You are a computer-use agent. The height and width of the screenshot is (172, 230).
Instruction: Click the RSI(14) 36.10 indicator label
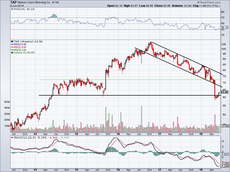24,9
